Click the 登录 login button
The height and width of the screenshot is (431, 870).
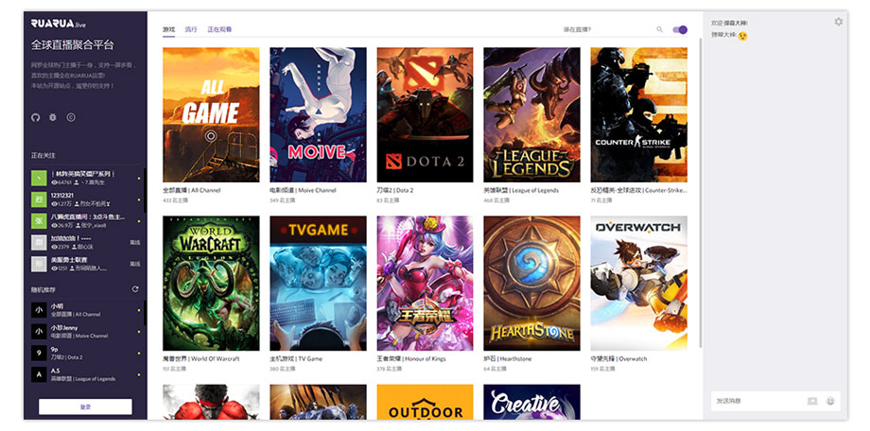[85, 406]
